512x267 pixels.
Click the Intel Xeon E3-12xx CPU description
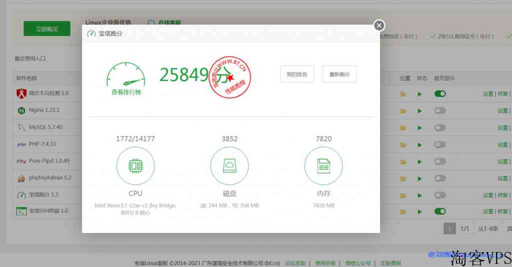click(135, 209)
